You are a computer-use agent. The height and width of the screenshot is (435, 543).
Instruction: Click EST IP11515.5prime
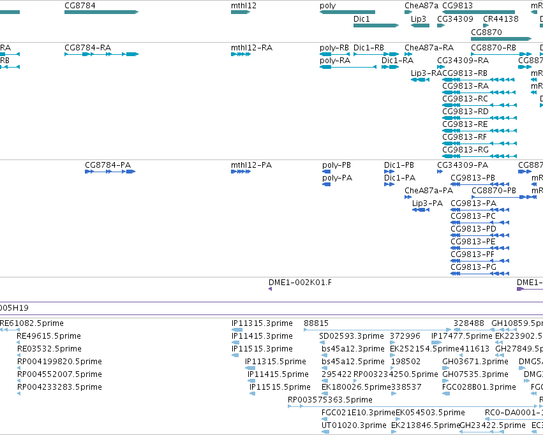pos(253,394)
